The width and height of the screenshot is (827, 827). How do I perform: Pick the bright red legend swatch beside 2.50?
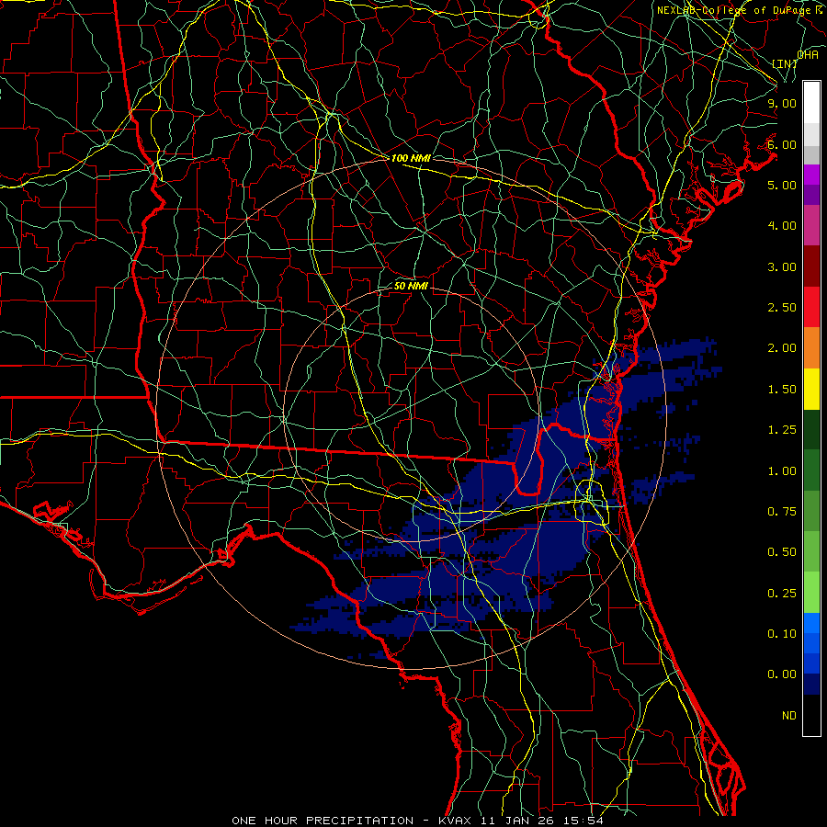[811, 308]
